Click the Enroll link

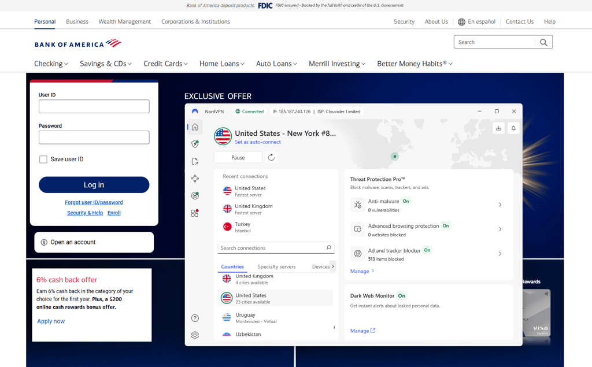114,213
